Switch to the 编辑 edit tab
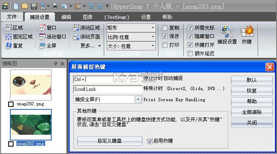 point(66,17)
